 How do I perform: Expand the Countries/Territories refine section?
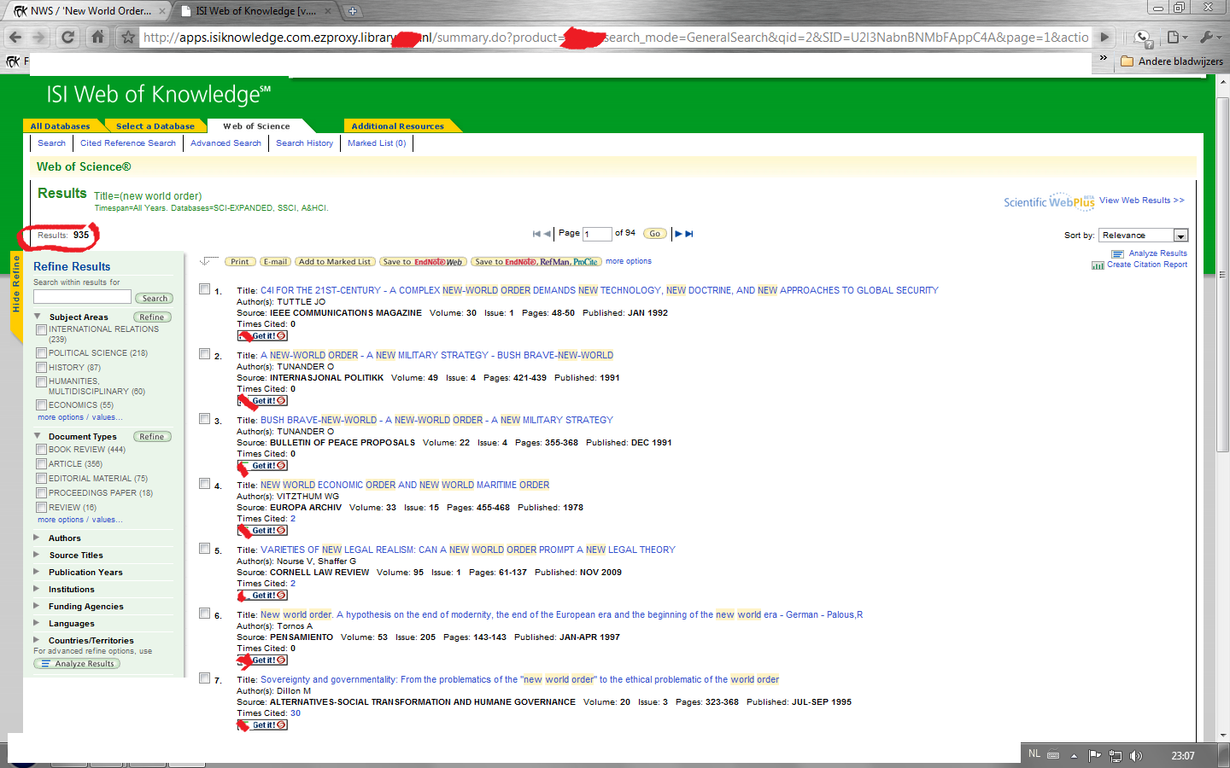click(36, 640)
